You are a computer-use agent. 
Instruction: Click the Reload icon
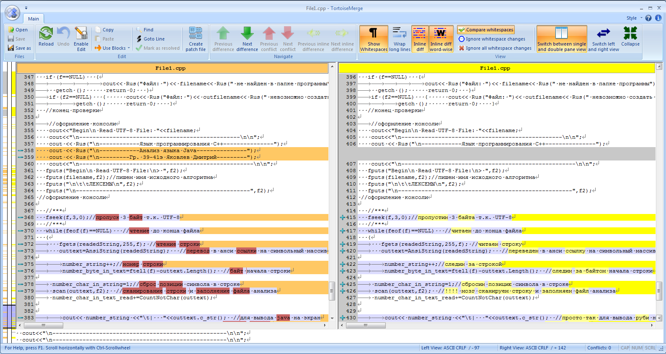pos(46,34)
